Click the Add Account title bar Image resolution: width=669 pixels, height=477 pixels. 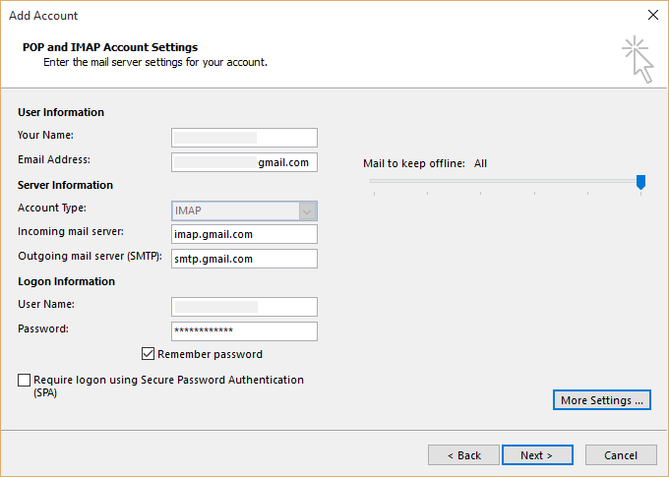[x=295, y=16]
